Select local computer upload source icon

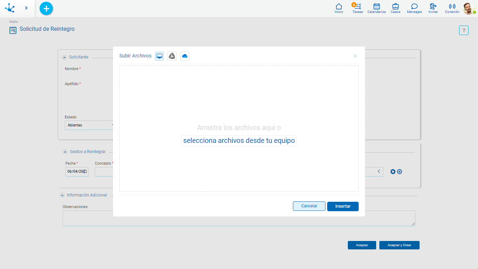click(x=160, y=56)
